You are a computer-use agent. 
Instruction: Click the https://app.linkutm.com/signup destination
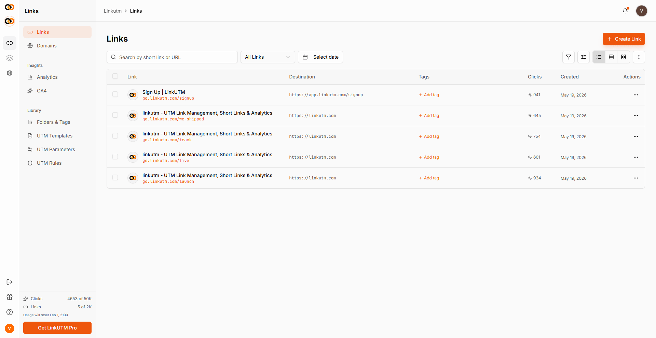pyautogui.click(x=326, y=95)
